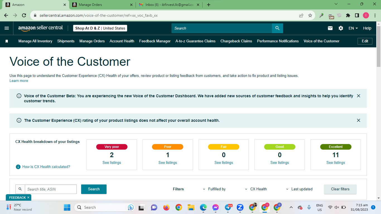Open Shipments from favorites bar
This screenshot has width=381, height=214.
click(66, 41)
